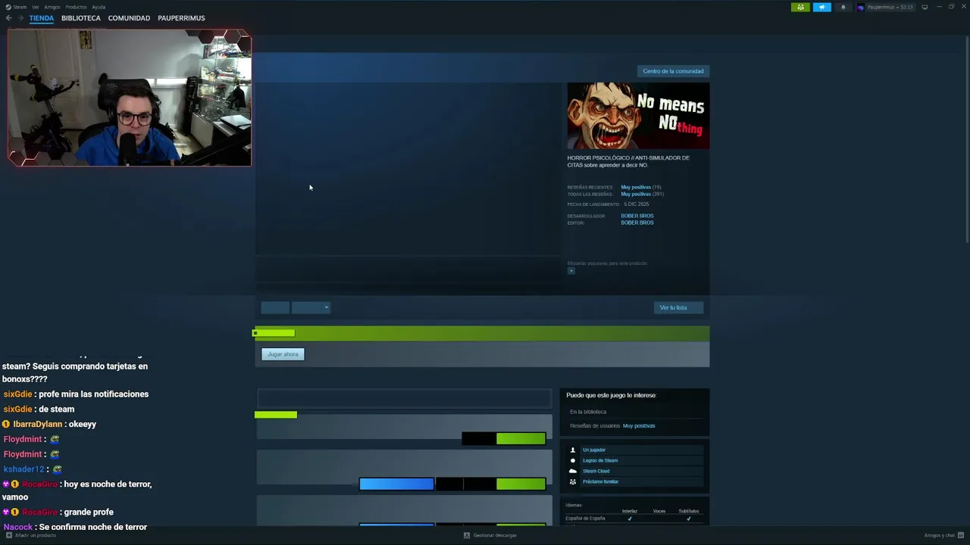Go forward with the navigation forward arrow
The width and height of the screenshot is (970, 545).
point(20,18)
